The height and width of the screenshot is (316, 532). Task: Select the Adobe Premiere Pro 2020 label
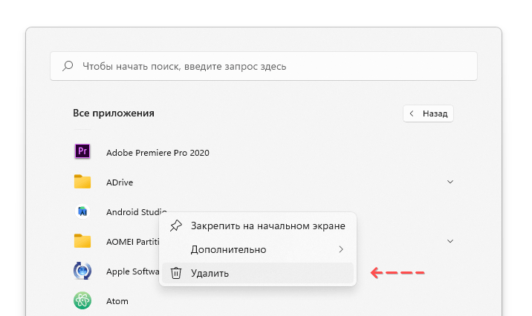click(158, 153)
